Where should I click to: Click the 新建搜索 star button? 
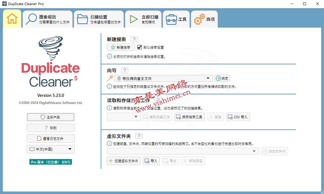[x=121, y=47]
